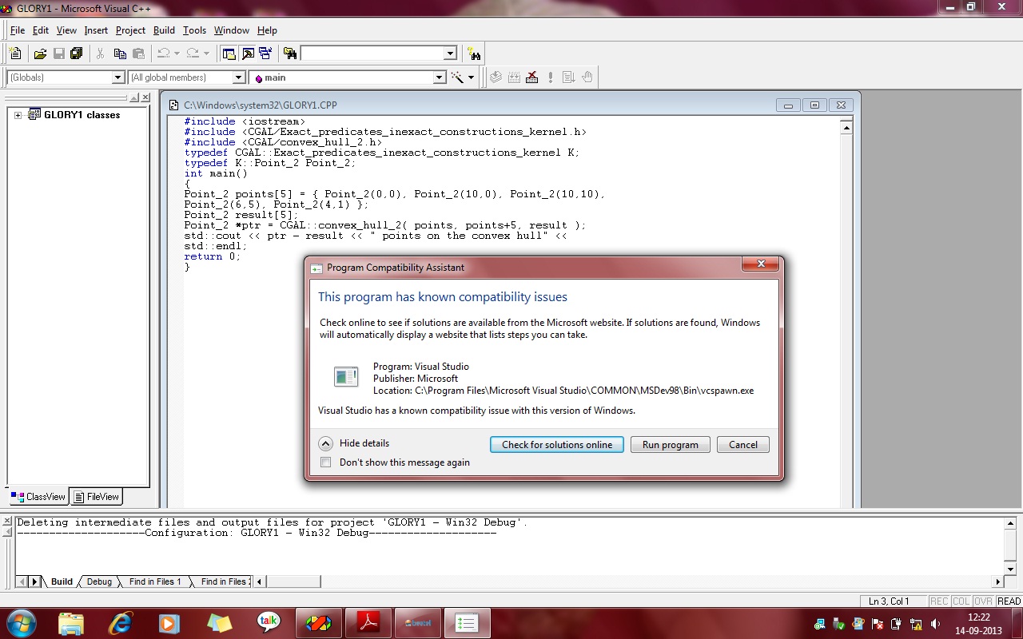The height and width of the screenshot is (639, 1023).
Task: Click the Go debug icon
Action: [x=569, y=77]
